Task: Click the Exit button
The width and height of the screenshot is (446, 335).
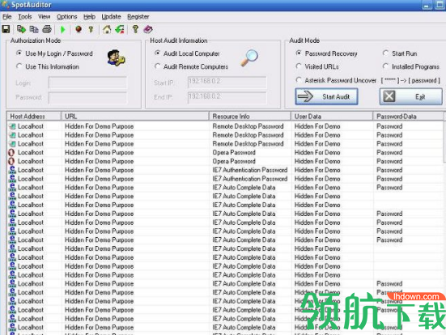Action: [x=411, y=96]
